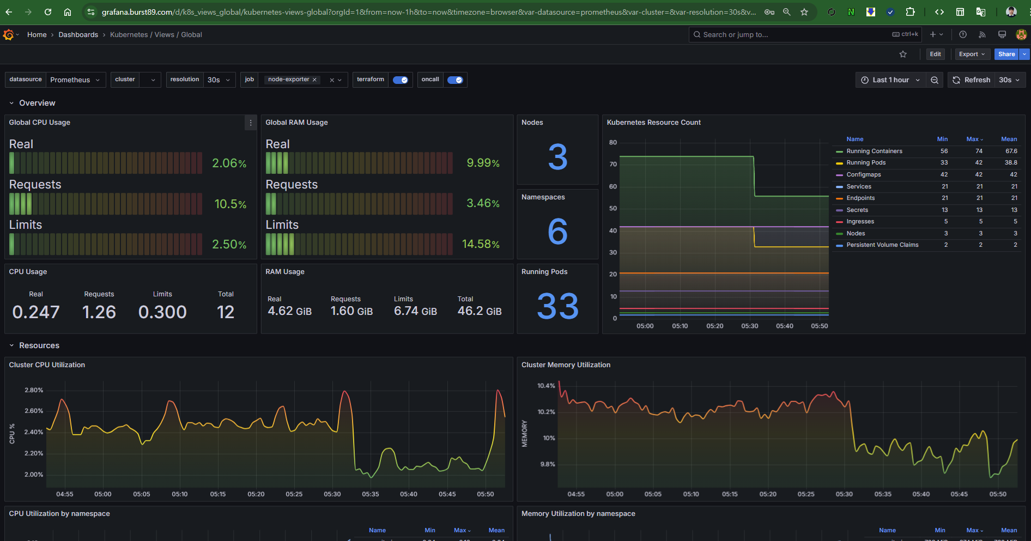1031x541 pixels.
Task: Open the Last 1 hour time range picker
Action: click(890, 80)
